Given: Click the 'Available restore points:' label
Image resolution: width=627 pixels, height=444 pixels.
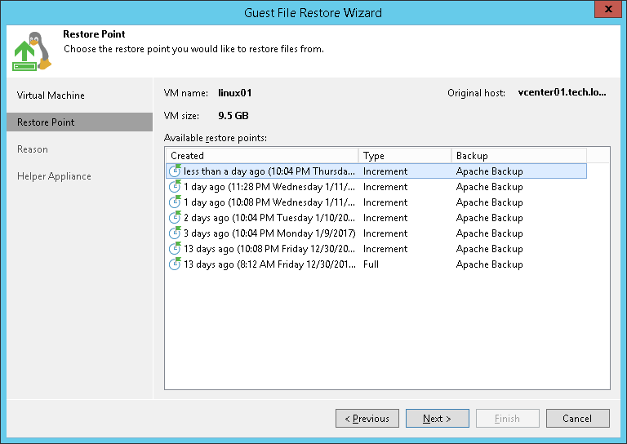Looking at the screenshot, I should (216, 138).
